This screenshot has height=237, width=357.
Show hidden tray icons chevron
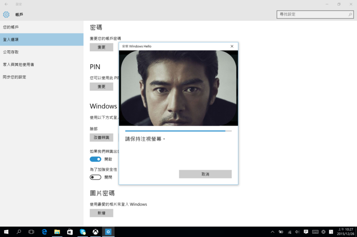(273, 232)
